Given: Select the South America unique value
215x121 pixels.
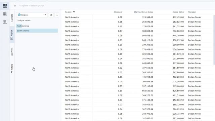Looking at the screenshot, I should tap(37, 31).
